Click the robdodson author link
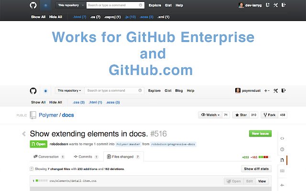Viewport: 306px width, 191px height. tap(59, 144)
